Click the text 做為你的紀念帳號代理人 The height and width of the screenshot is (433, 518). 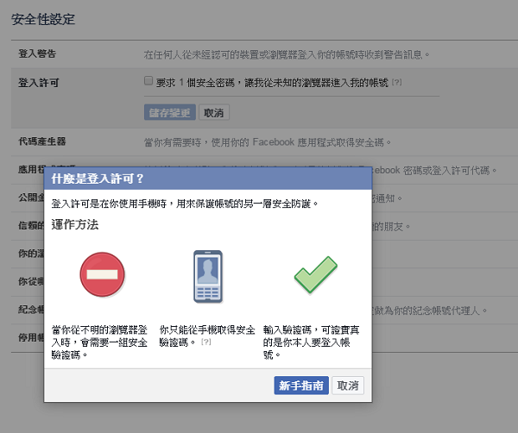pos(430,311)
